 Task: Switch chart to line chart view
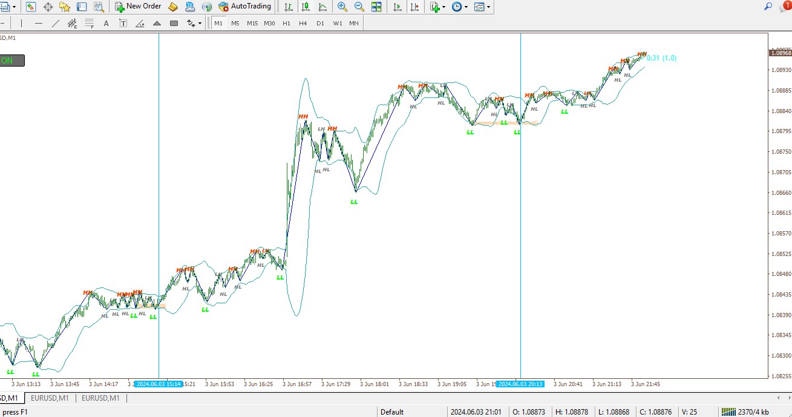[x=323, y=7]
